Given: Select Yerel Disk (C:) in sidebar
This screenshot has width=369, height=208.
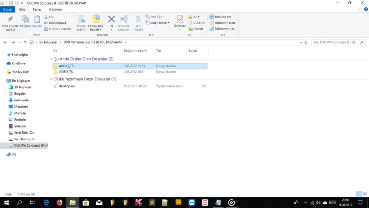Looking at the screenshot, I should [24, 133].
